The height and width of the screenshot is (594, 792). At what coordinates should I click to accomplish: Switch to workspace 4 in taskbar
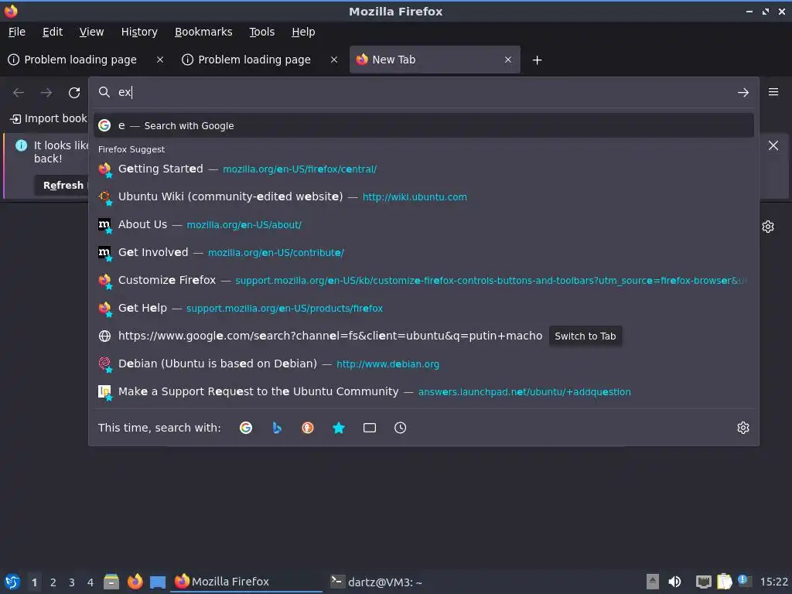pos(90,582)
